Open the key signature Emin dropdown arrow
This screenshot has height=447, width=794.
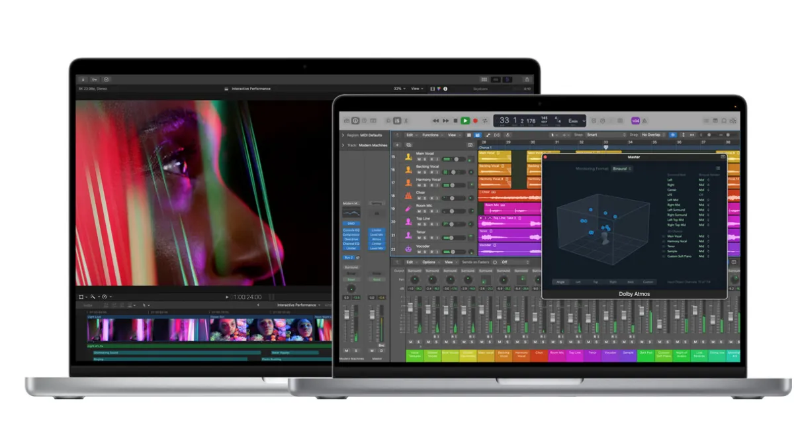tap(584, 121)
